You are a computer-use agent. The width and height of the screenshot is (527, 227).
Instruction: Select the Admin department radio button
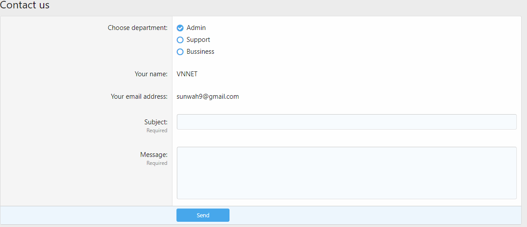pos(180,28)
